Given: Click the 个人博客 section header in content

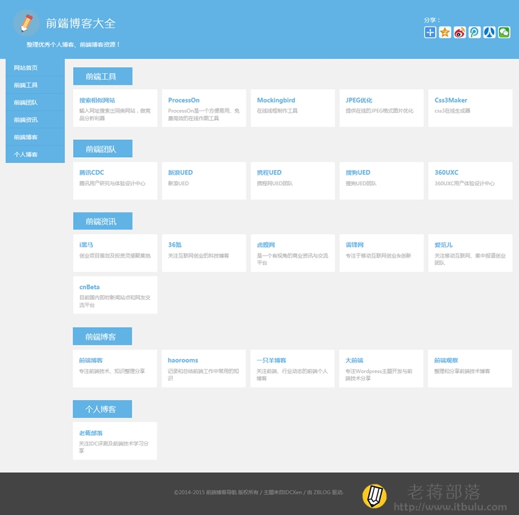Looking at the screenshot, I should pos(102,409).
